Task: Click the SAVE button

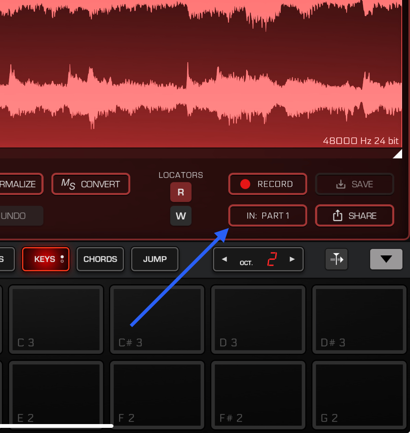Action: [x=354, y=184]
